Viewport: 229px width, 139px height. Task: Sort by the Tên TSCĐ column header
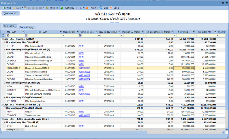point(42,32)
